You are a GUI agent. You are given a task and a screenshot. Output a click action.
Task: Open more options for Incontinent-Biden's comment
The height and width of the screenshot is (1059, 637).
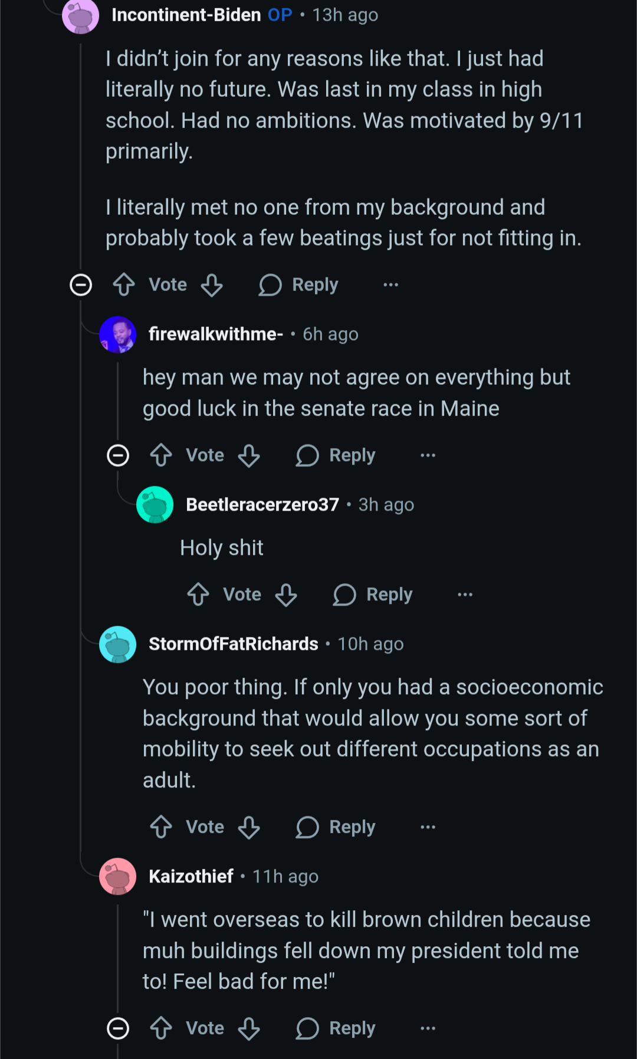390,285
